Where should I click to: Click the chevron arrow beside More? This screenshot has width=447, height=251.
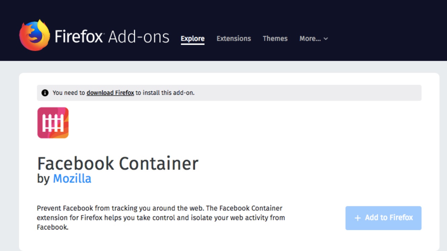tap(326, 39)
